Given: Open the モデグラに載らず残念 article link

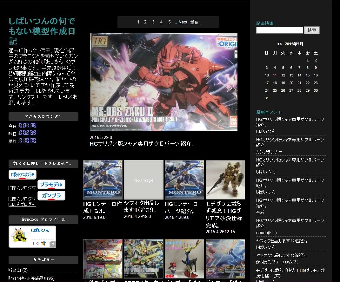Looking at the screenshot, I should tap(224, 215).
